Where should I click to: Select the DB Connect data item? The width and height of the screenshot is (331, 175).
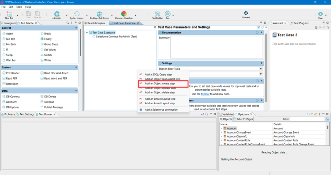11,96
